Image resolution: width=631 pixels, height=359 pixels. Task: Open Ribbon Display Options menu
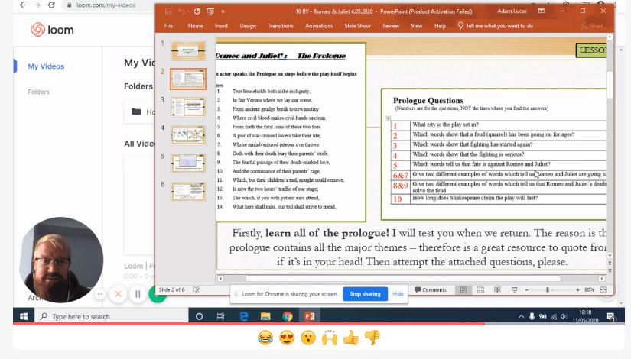pos(542,11)
